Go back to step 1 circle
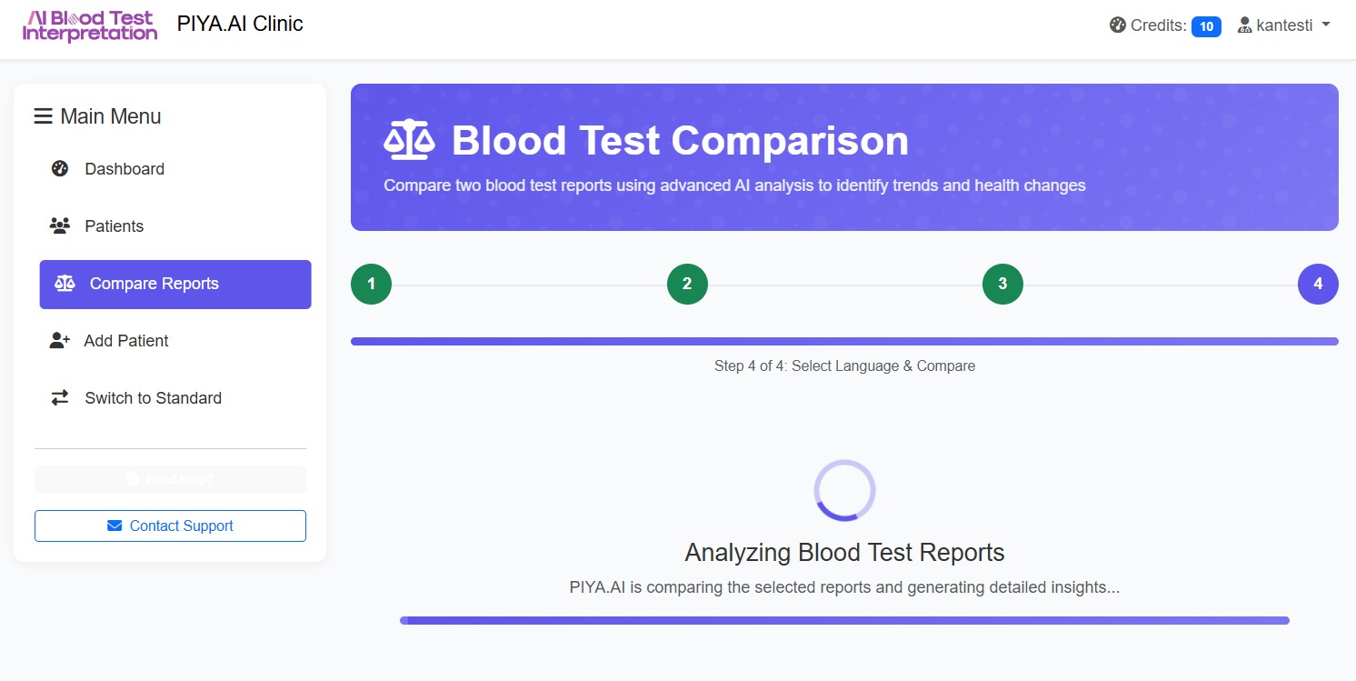The width and height of the screenshot is (1356, 681). pyautogui.click(x=371, y=284)
